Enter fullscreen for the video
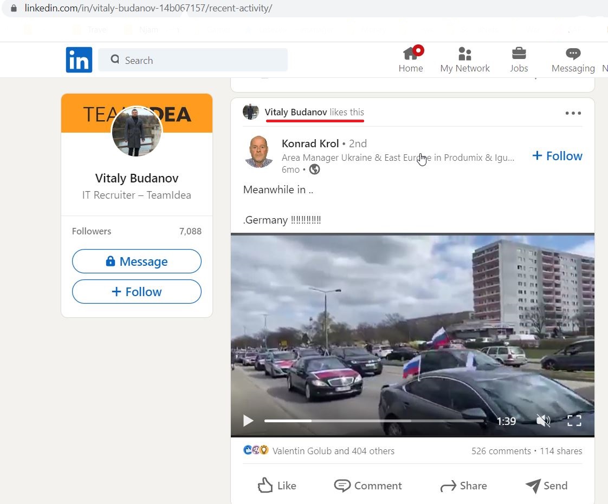This screenshot has height=504, width=608. (x=574, y=420)
